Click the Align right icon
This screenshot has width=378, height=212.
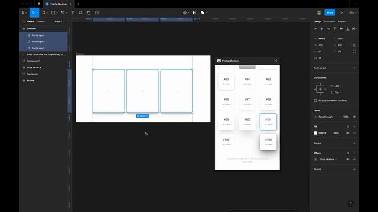point(328,29)
